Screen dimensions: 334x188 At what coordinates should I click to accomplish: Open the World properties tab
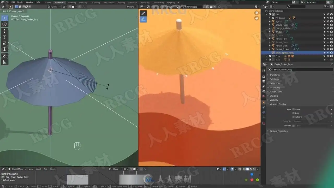tap(264, 96)
